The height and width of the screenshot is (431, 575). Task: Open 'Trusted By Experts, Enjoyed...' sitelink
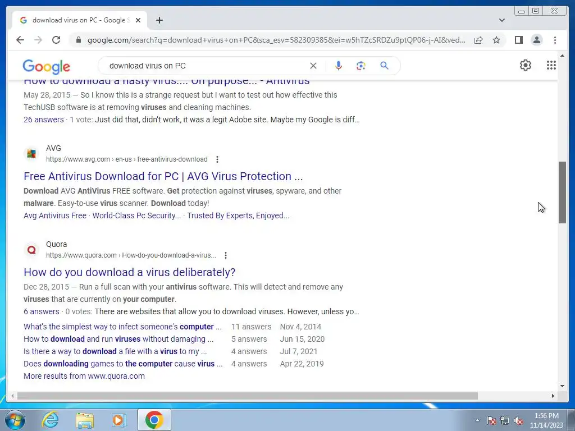[238, 215]
